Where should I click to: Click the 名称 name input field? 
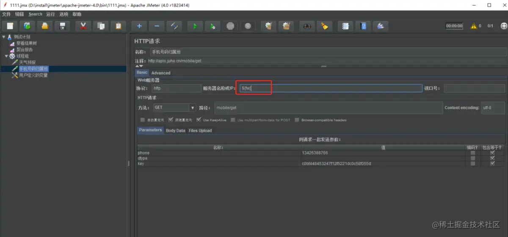[x=327, y=52]
